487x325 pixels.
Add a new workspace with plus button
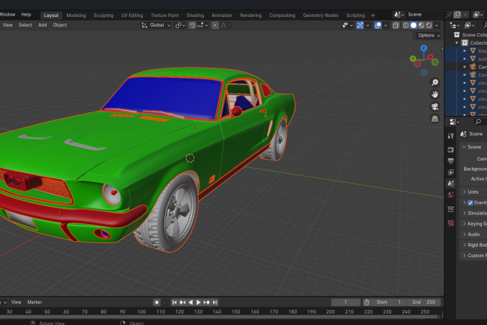[373, 16]
